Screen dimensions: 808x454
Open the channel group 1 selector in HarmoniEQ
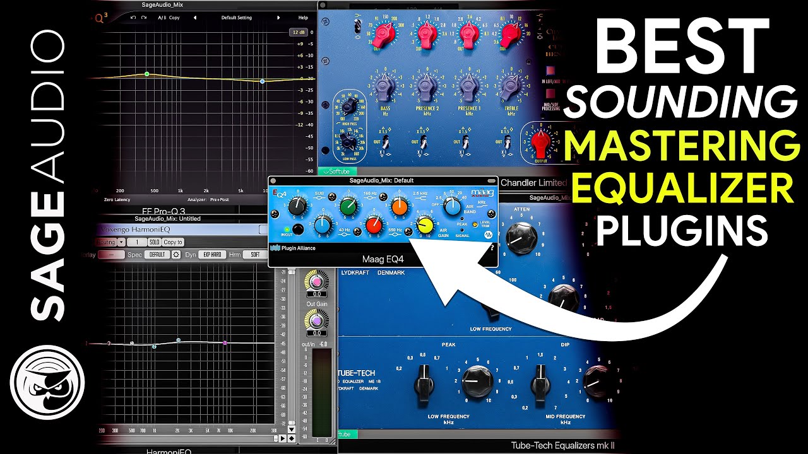[x=136, y=242]
